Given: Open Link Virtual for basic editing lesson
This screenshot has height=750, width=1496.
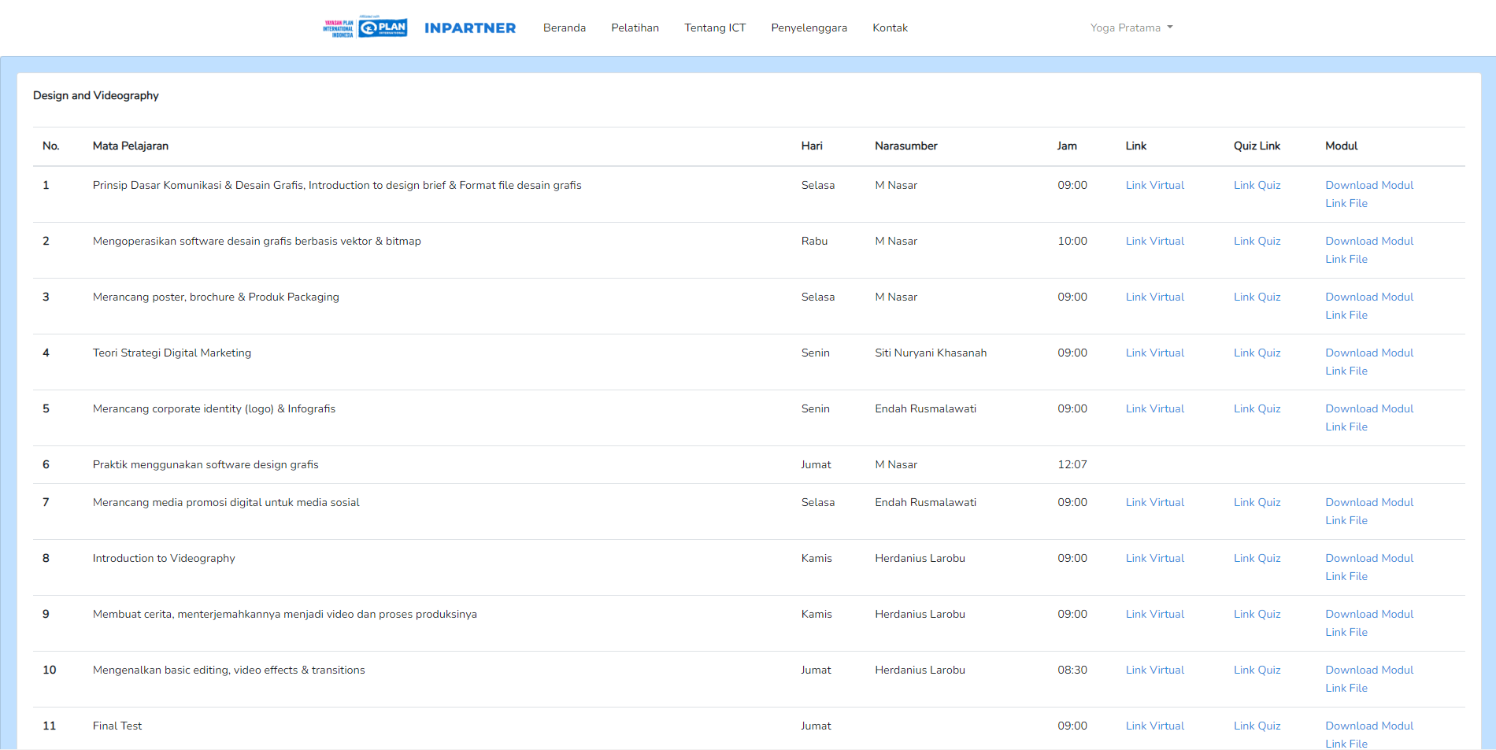Looking at the screenshot, I should [1154, 670].
